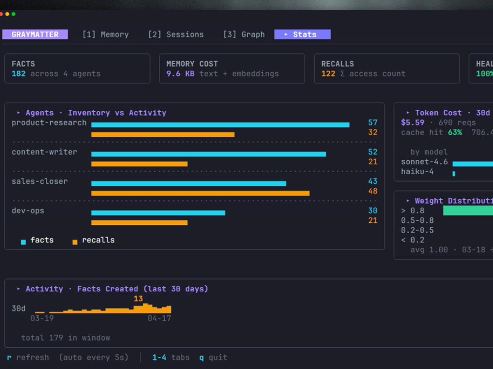Click the FACTS summary card

tap(77, 68)
